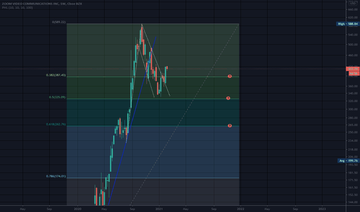Click the 0.5(325.09) Fibonacci level label
The height and width of the screenshot is (212, 360).
point(57,97)
